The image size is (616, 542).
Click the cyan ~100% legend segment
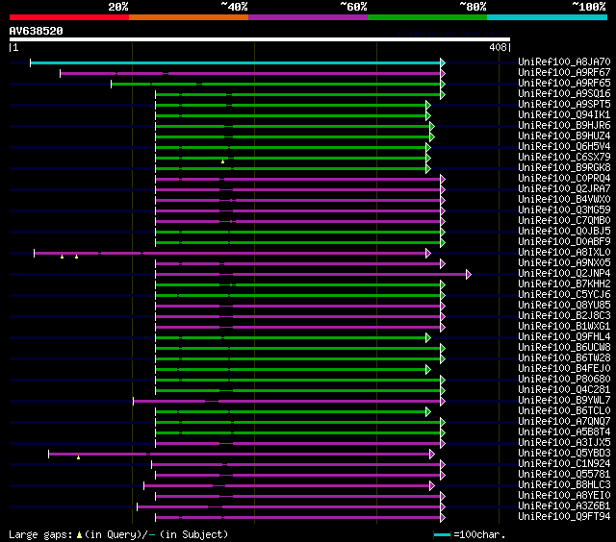(x=546, y=16)
